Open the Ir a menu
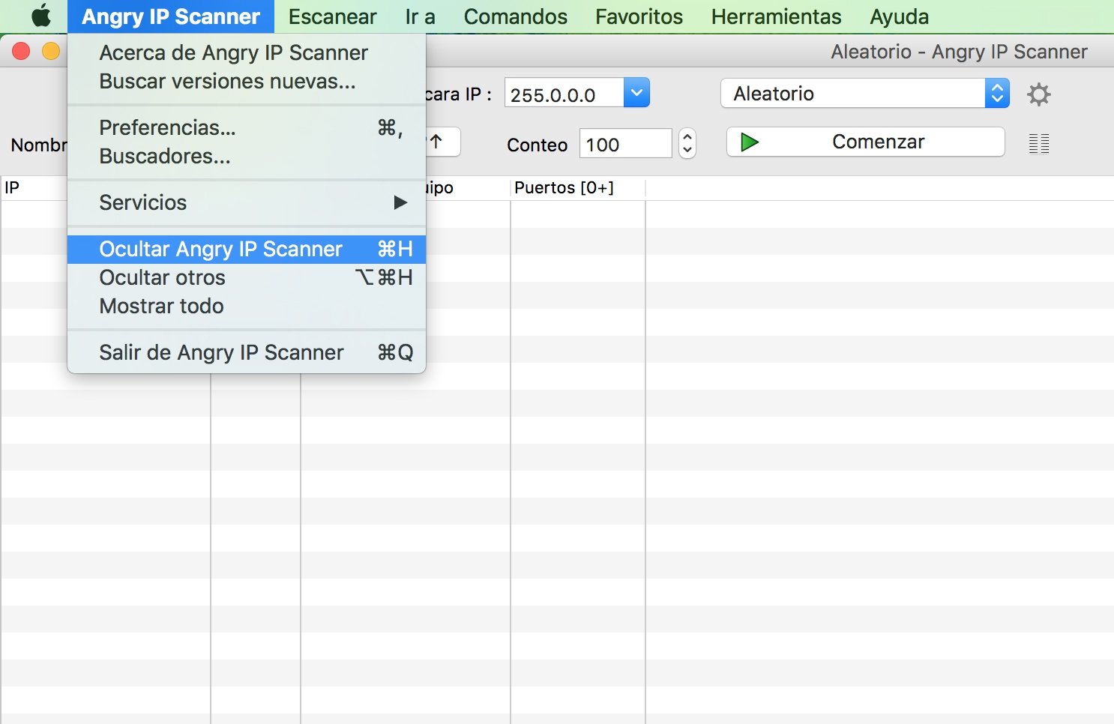Image resolution: width=1114 pixels, height=724 pixels. [x=420, y=16]
